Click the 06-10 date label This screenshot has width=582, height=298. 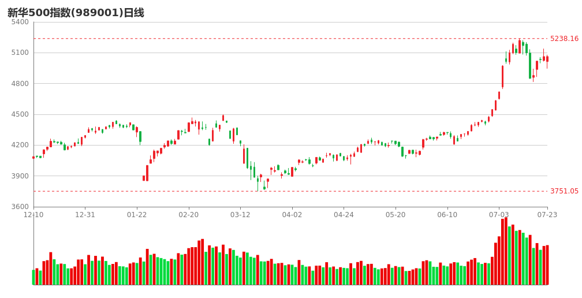pyautogui.click(x=447, y=215)
